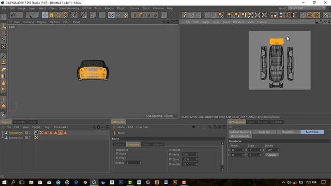331x186 pixels.
Task: Click the search icon in Objects manager
Action: pyautogui.click(x=94, y=127)
